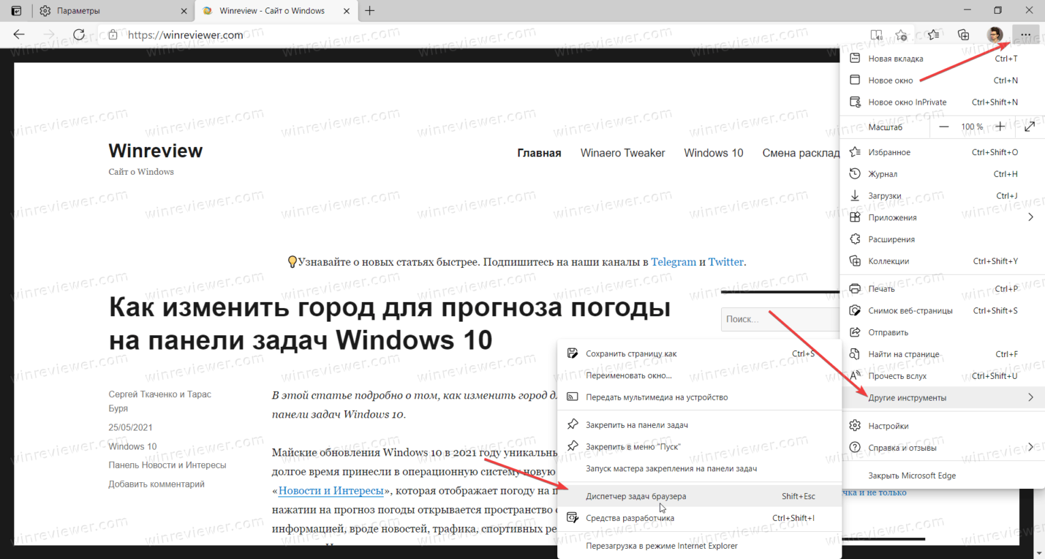Open the Новости и Интересы link
Screen dimensions: 1045x559
coord(331,490)
